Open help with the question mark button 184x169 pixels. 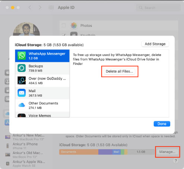pyautogui.click(x=175, y=161)
